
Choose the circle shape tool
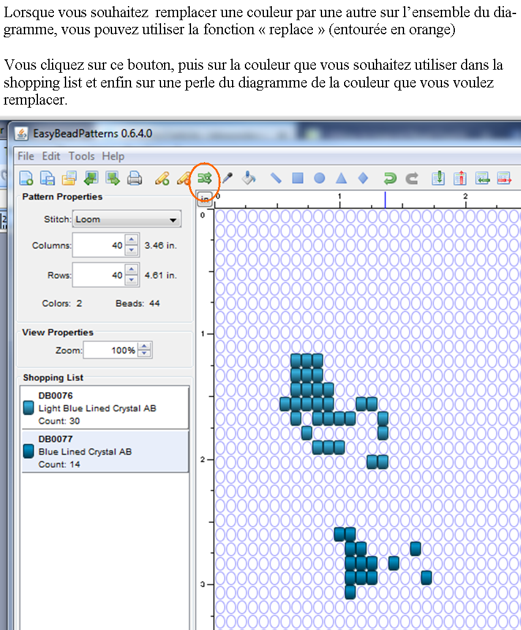319,179
